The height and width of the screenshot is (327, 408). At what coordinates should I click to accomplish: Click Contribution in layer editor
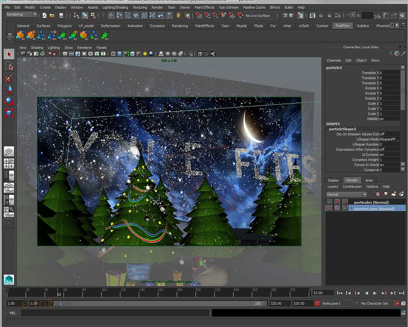pos(352,187)
